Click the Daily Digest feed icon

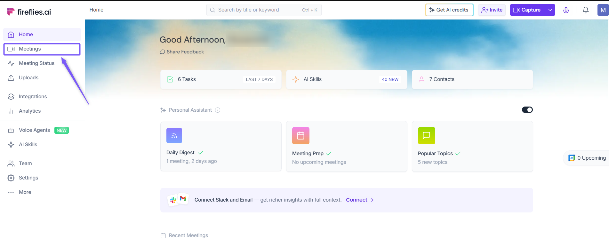click(174, 135)
